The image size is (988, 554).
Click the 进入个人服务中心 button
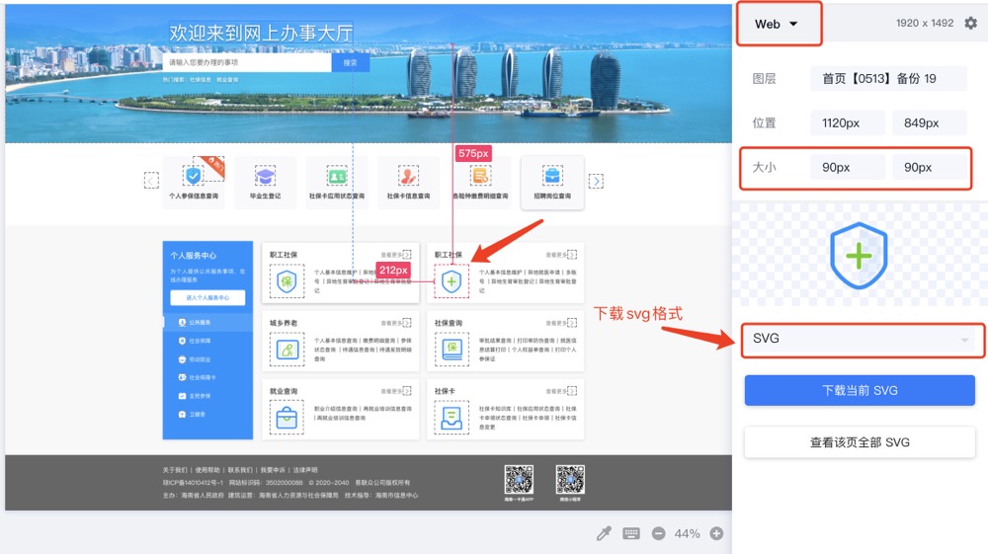click(x=207, y=298)
